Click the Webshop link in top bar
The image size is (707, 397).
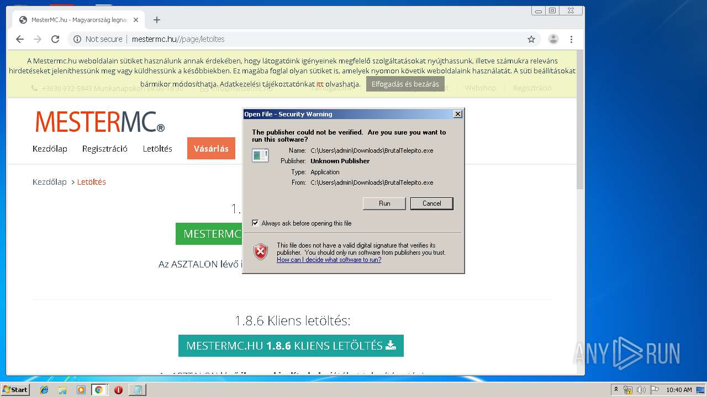click(481, 88)
